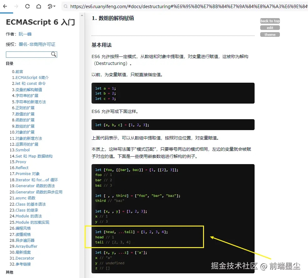Image resolution: width=308 pixels, height=278 pixels.
Task: Open the 署名-非商用许可证 license link
Action: tap(37, 44)
